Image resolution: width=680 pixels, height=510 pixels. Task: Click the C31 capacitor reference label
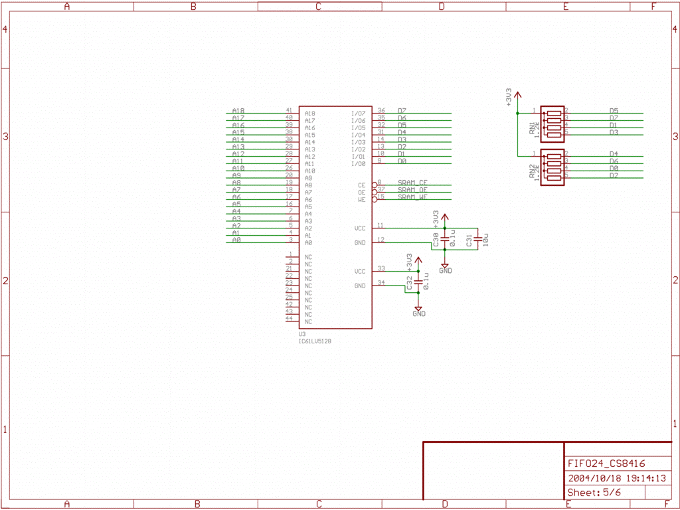(469, 240)
